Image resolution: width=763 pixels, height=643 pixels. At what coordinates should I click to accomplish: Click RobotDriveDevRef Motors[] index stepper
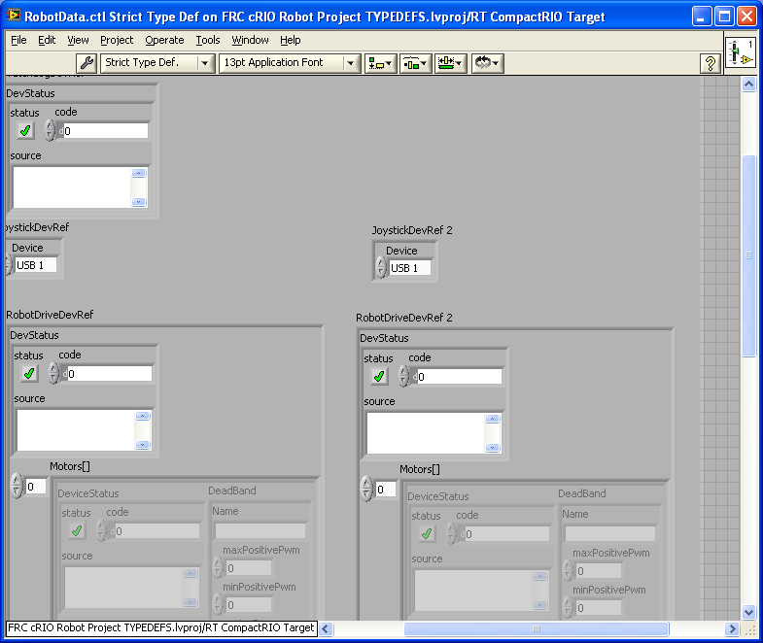tap(17, 486)
